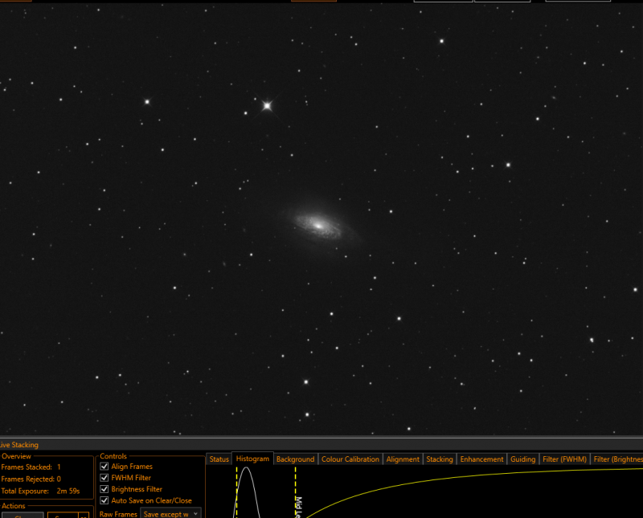
Task: Click the Frames Rejected count text
Action: [x=31, y=479]
